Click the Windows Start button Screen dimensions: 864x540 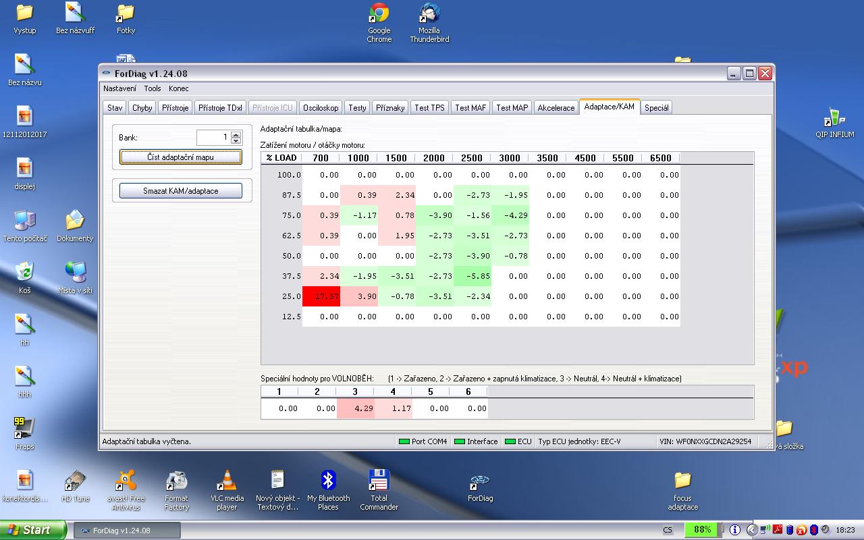click(34, 530)
